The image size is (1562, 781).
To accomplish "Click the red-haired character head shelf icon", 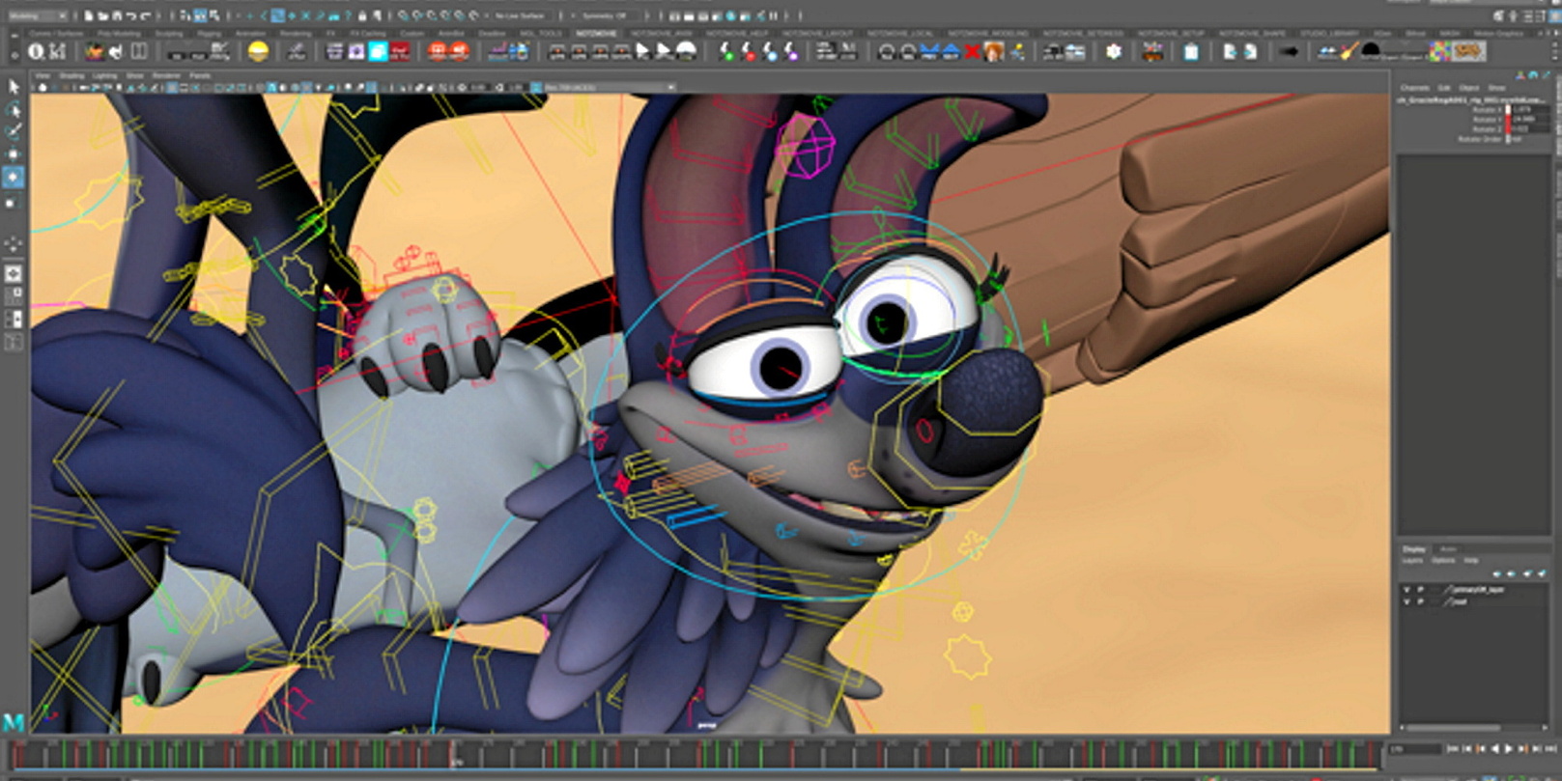I will pyautogui.click(x=993, y=51).
